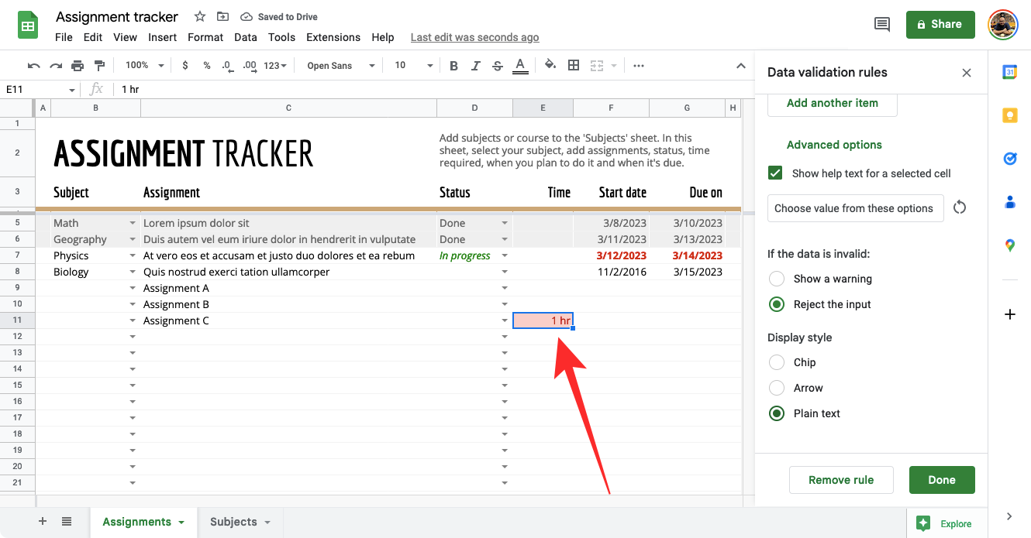
Task: Open the fill color picker
Action: 550,66
